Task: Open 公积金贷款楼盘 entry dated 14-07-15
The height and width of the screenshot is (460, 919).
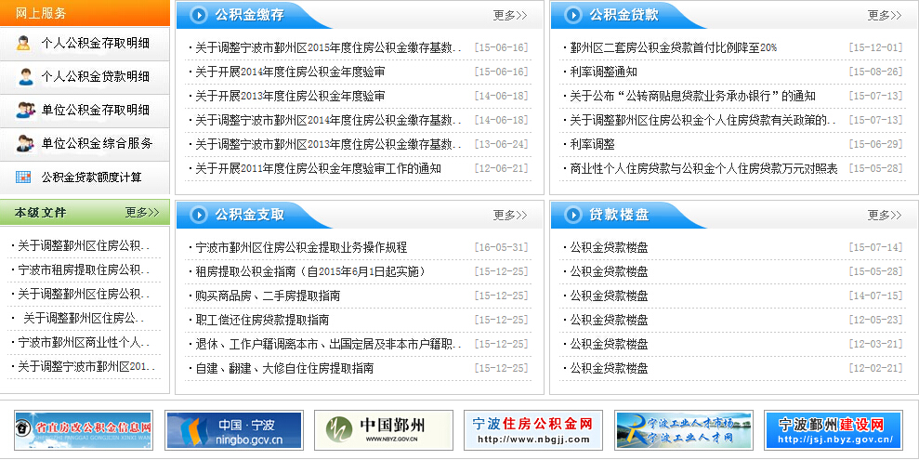Action: point(609,296)
